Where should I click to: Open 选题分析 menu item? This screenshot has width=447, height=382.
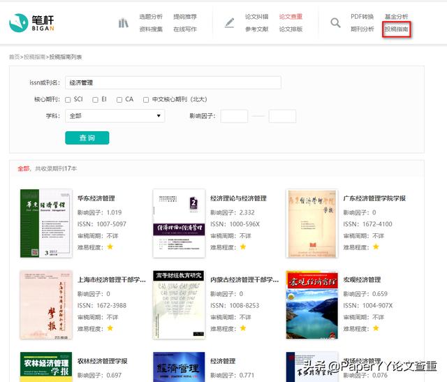tap(151, 17)
